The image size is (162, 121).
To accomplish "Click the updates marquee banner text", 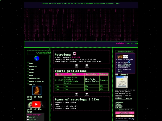I will [x=127, y=43].
